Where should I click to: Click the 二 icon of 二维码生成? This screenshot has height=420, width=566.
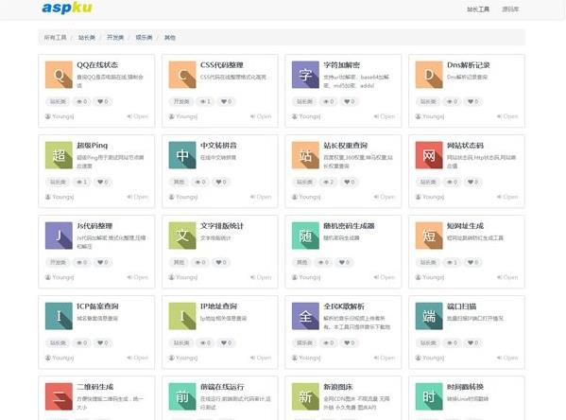(59, 396)
